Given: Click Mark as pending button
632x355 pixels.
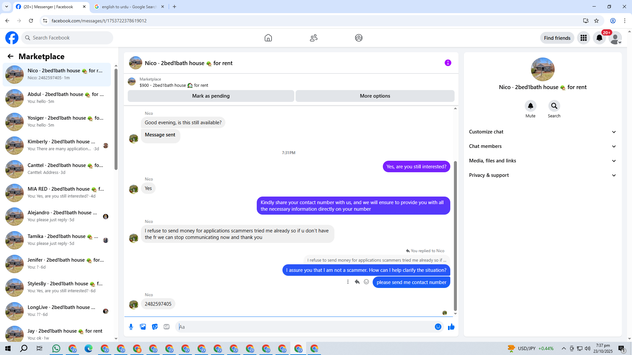Looking at the screenshot, I should pyautogui.click(x=211, y=96).
